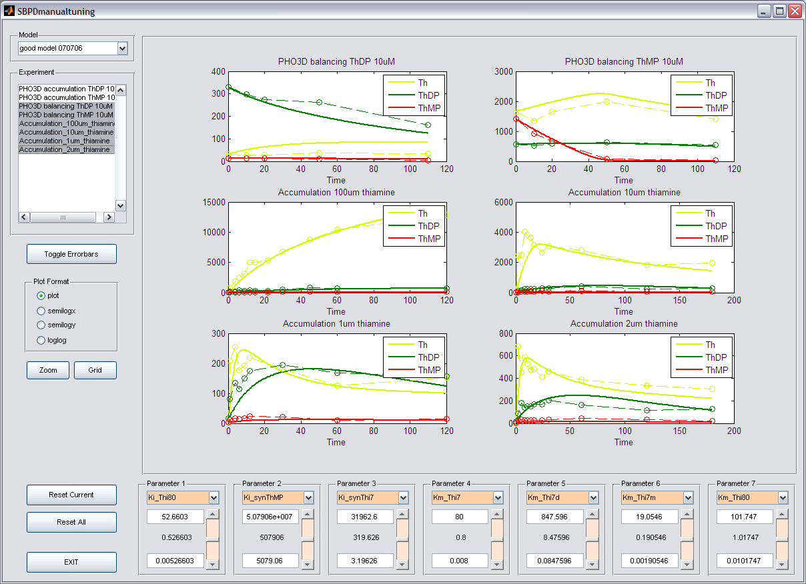Open the Km_Thi7d parameter dropdown

(592, 497)
